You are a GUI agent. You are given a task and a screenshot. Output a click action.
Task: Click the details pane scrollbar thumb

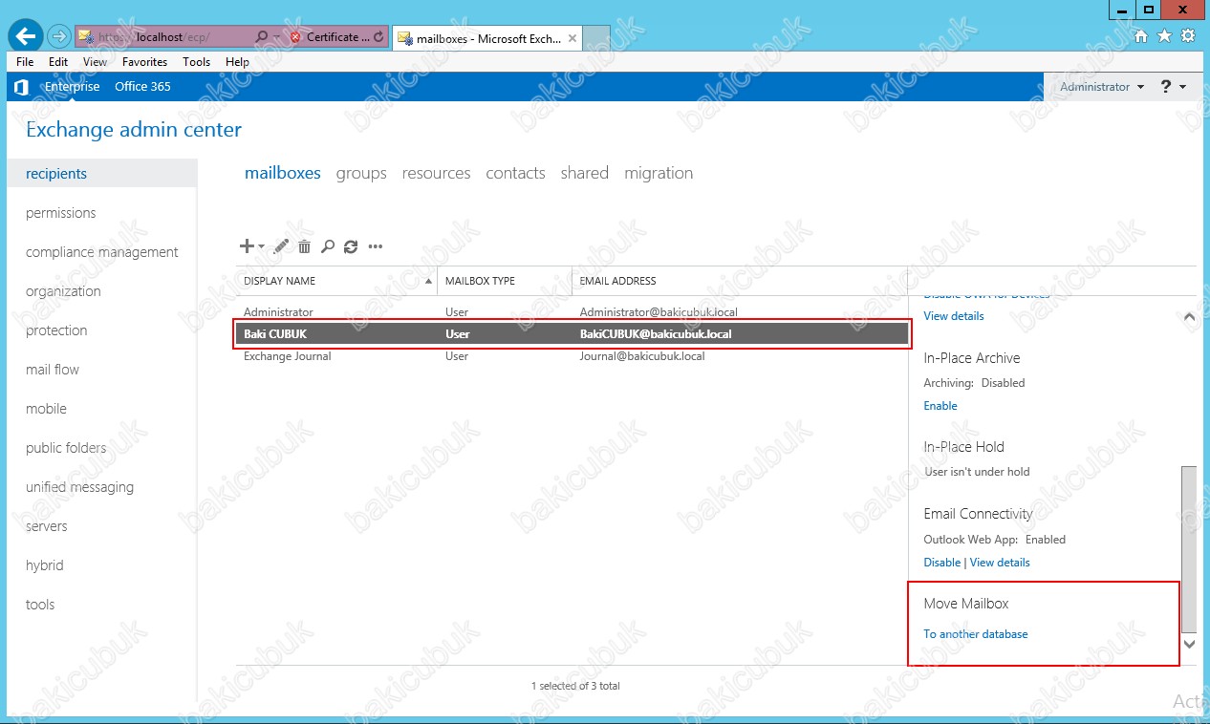pos(1189,549)
